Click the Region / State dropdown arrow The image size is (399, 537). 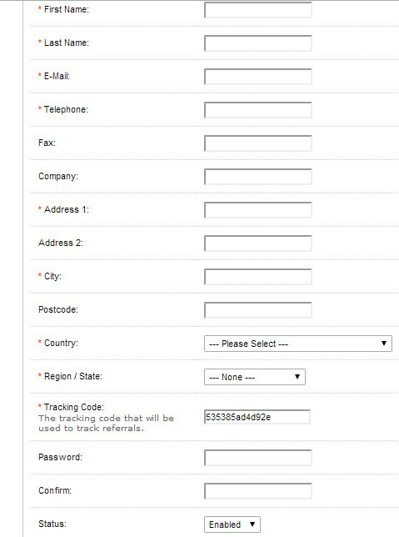297,377
